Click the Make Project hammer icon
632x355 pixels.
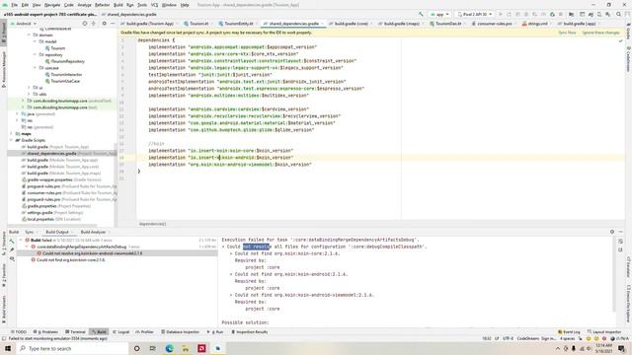click(x=421, y=14)
